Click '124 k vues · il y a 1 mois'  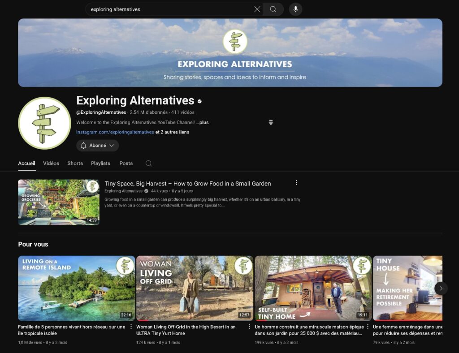coord(158,342)
